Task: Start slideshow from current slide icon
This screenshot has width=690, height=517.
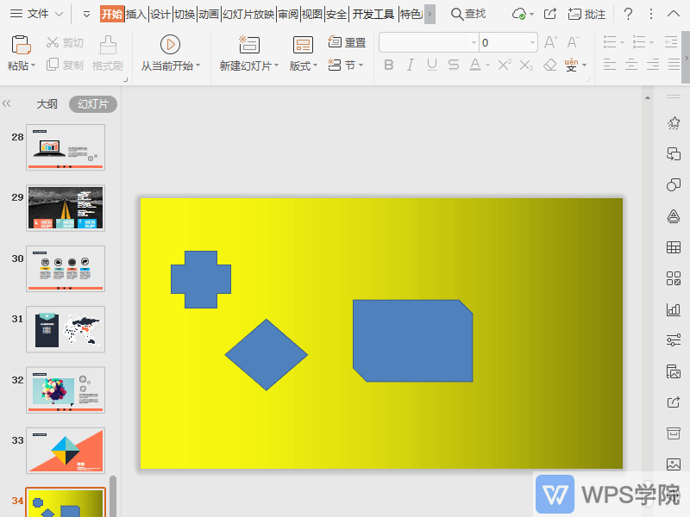Action: 170,45
